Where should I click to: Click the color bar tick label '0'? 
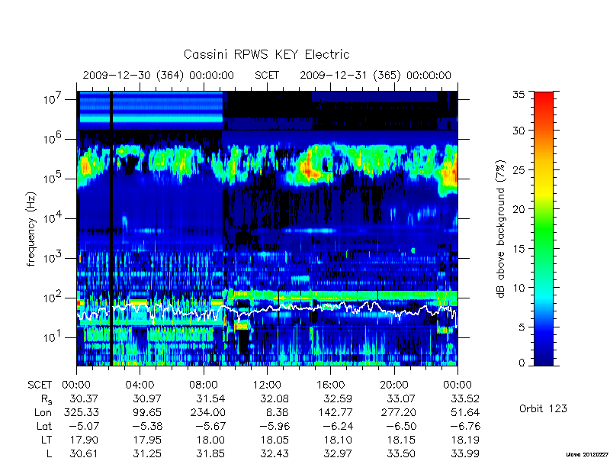point(522,363)
